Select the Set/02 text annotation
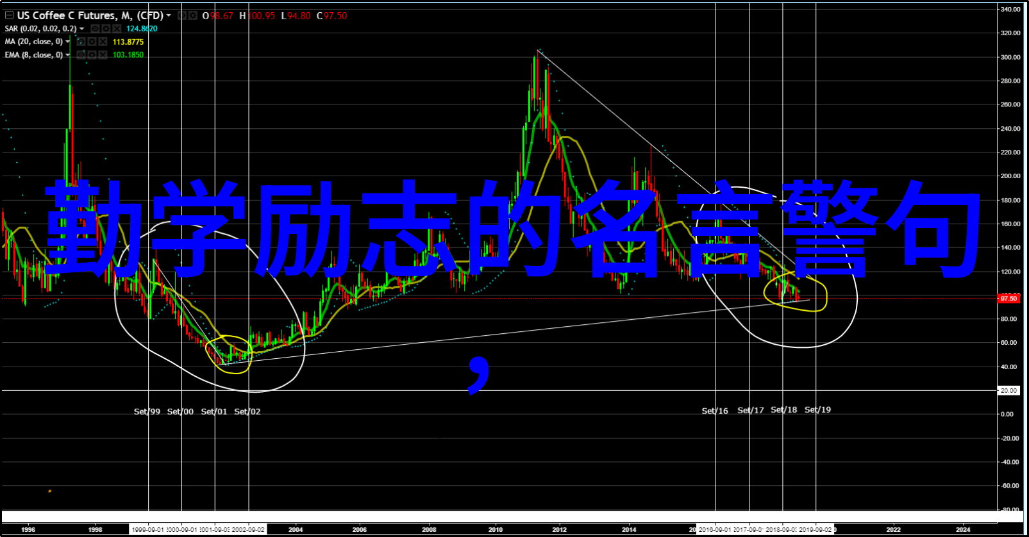The image size is (1029, 537). 247,411
